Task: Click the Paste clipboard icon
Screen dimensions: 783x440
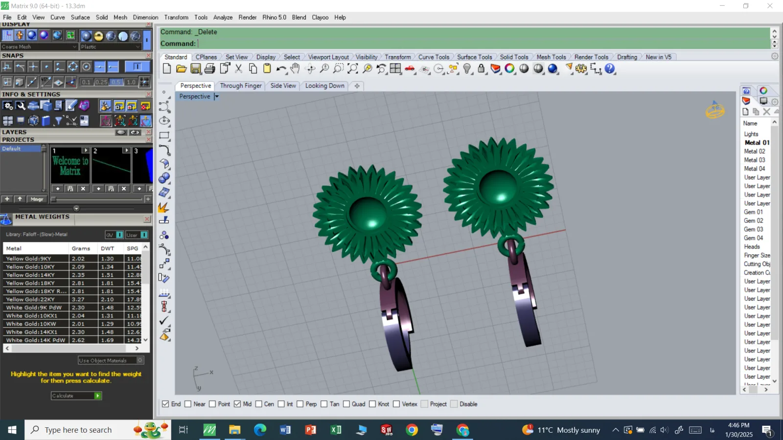Action: [267, 69]
